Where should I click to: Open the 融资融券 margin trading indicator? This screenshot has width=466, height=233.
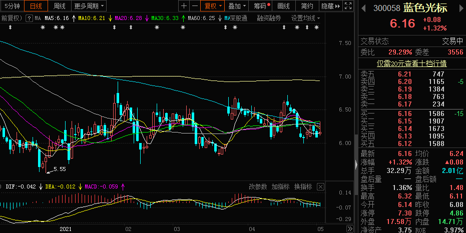pyautogui.click(x=269, y=18)
